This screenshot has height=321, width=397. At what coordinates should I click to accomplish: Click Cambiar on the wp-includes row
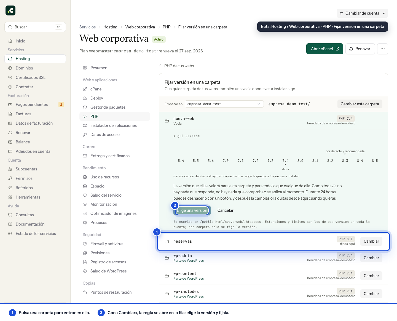(371, 294)
